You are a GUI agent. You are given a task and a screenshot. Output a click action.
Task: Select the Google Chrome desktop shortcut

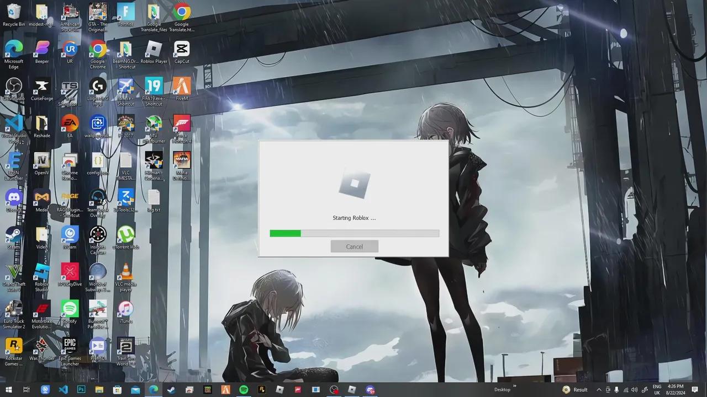click(98, 55)
